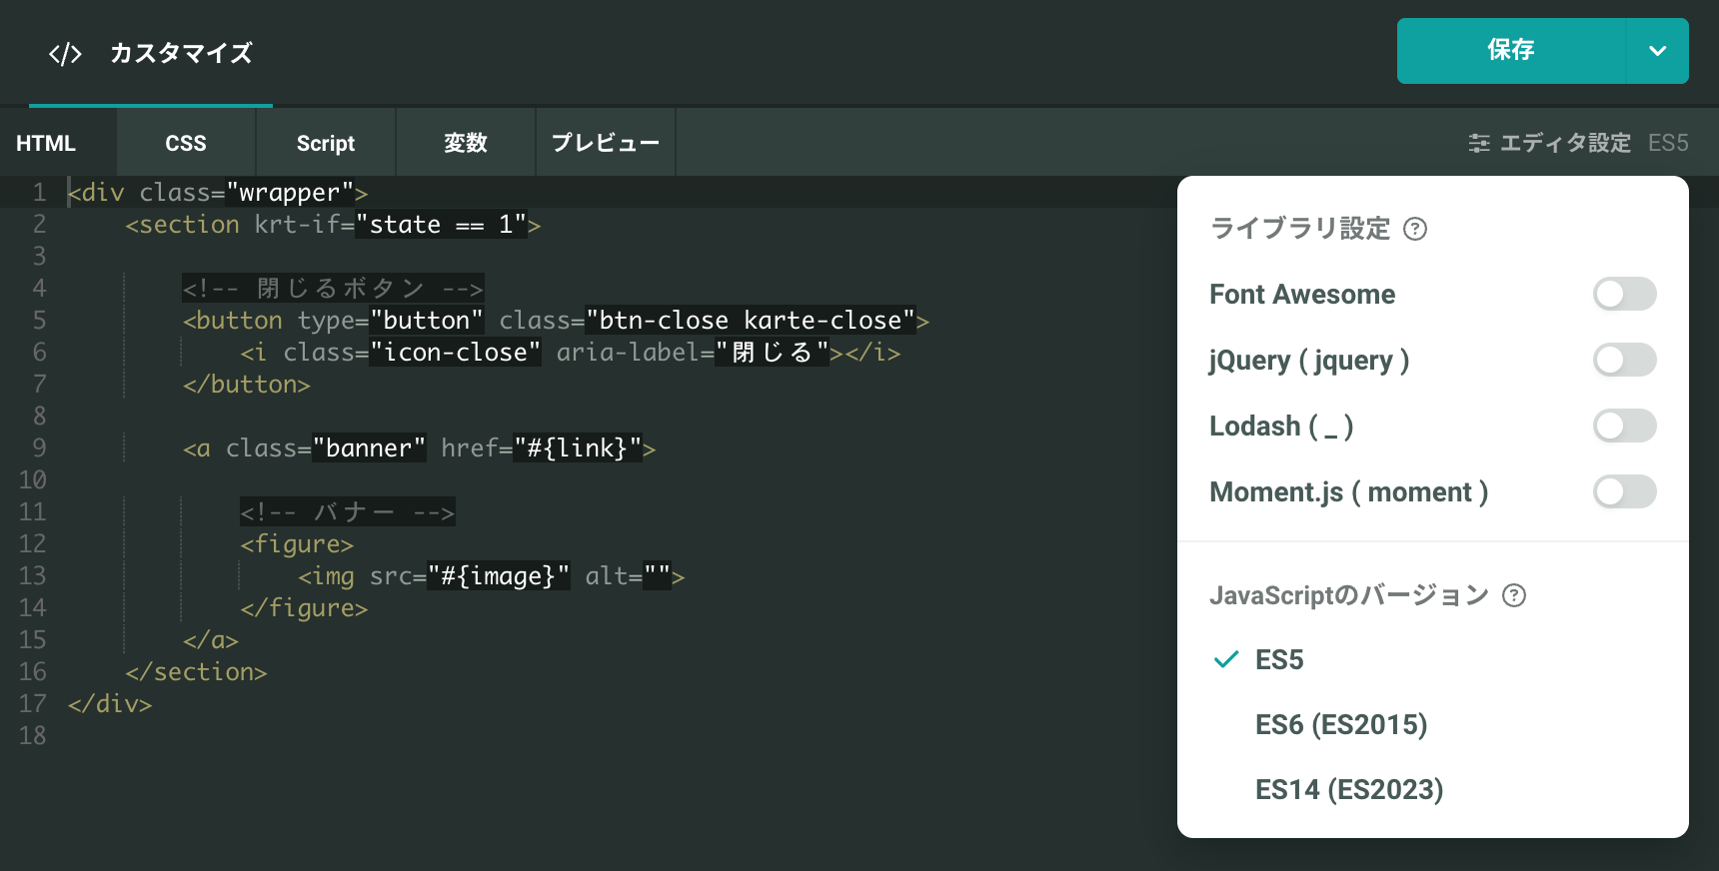This screenshot has height=871, width=1719.
Task: Click the code brackets customize icon
Action: point(65,53)
